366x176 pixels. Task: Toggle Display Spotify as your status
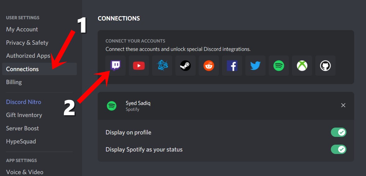(338, 149)
